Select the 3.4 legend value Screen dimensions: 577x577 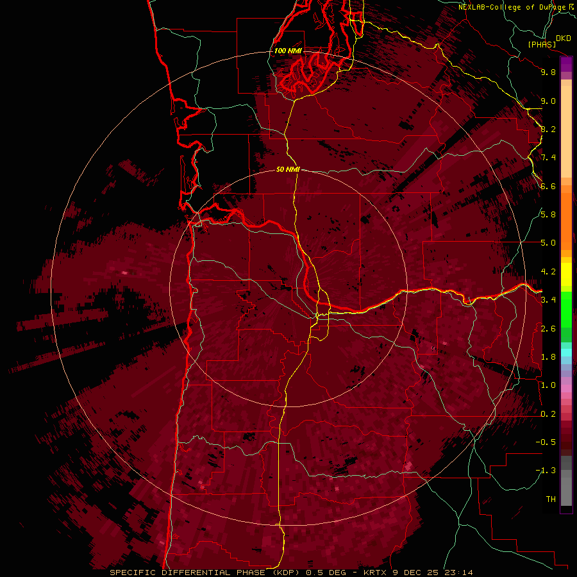pyautogui.click(x=548, y=300)
